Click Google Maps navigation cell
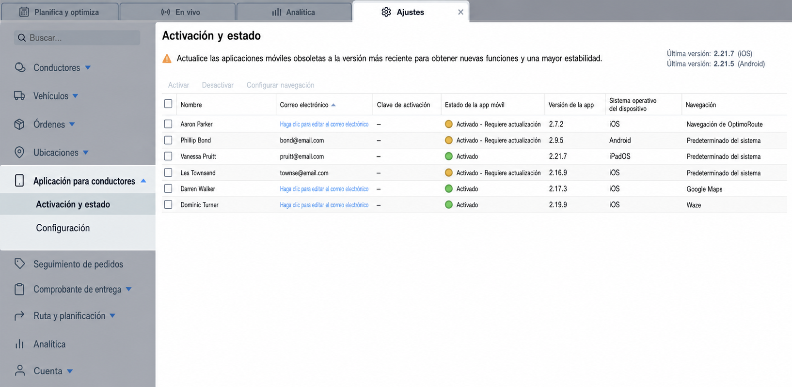This screenshot has height=387, width=792. click(x=704, y=189)
